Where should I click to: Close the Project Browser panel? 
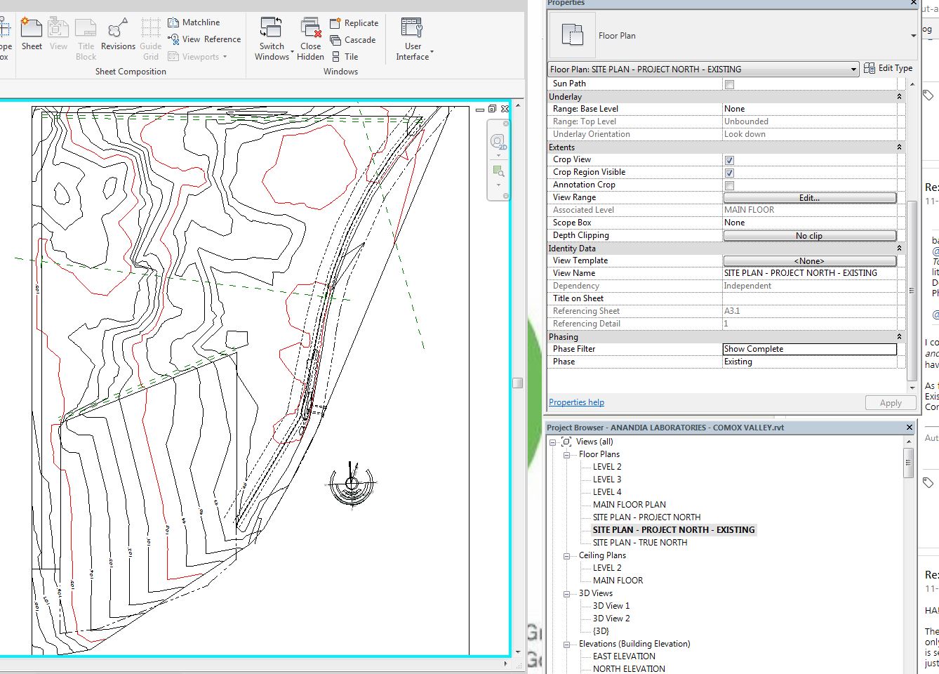click(x=910, y=427)
